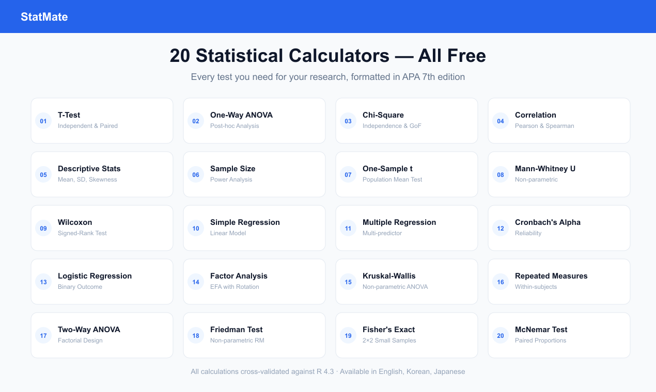Select the Descriptive Stats card

[x=102, y=174]
